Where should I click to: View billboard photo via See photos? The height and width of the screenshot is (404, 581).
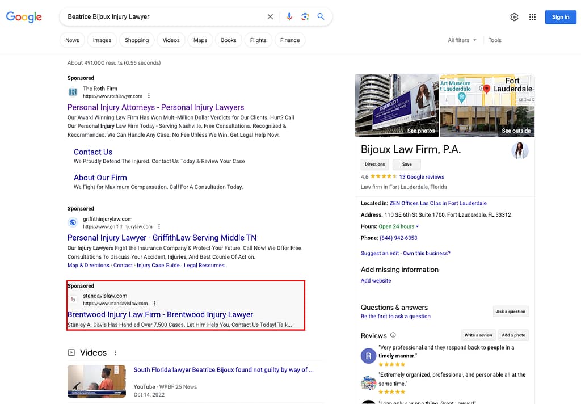(397, 106)
